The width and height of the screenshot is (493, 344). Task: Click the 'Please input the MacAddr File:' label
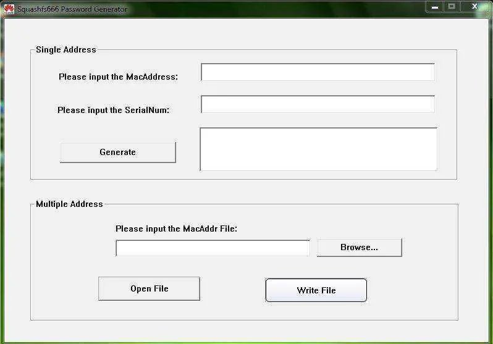tap(177, 229)
